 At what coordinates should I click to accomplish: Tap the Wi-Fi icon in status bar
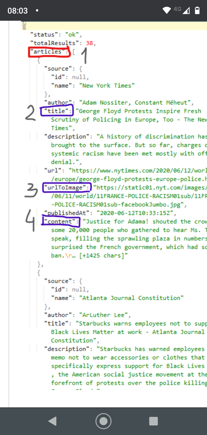167,11
